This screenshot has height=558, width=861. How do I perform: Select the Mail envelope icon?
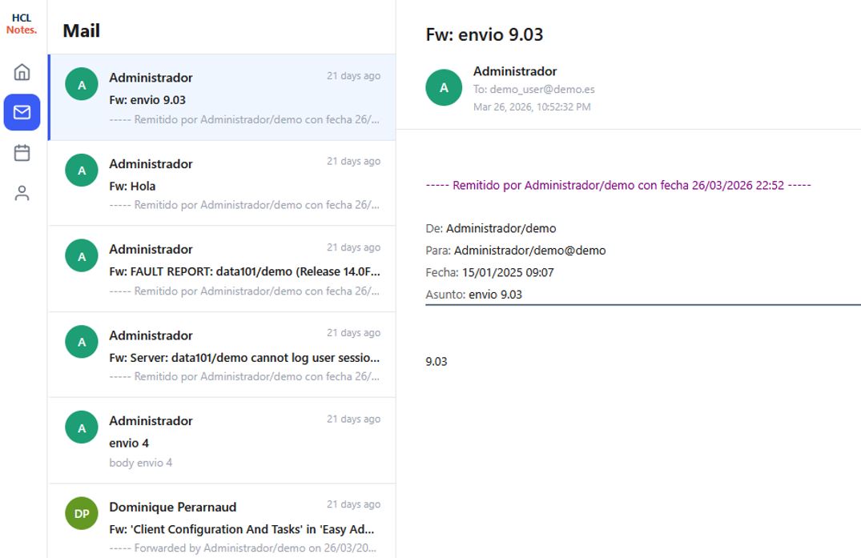(22, 112)
